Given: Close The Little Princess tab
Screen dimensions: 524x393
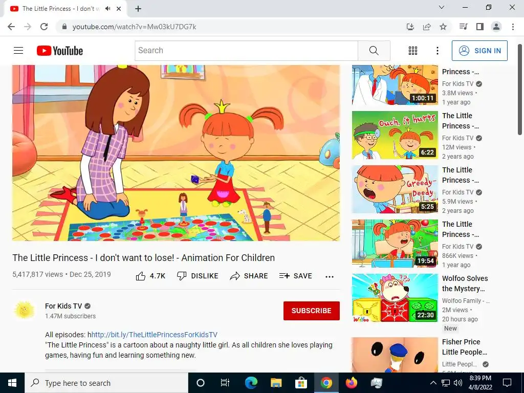Looking at the screenshot, I should [x=119, y=9].
